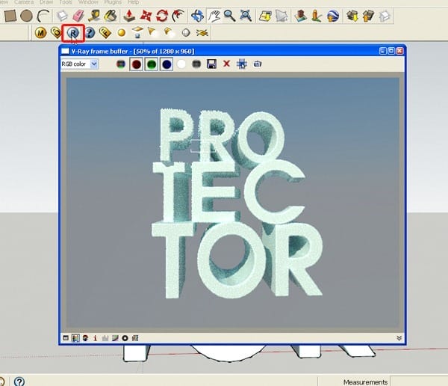Switch to RGB channels in frame buffer
This screenshot has width=448, height=386.
tap(121, 64)
